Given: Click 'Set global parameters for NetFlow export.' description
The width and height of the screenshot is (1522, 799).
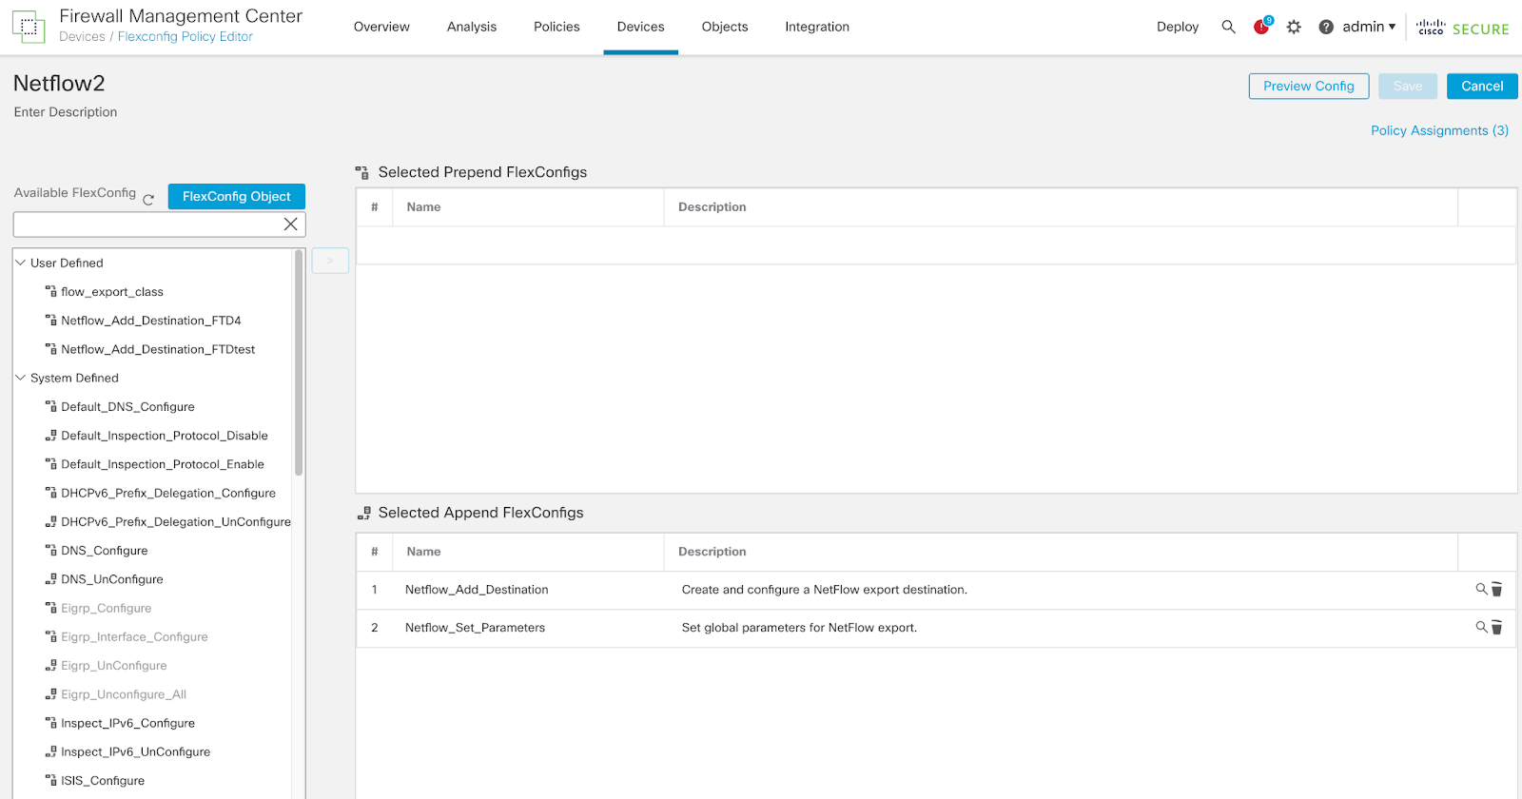Looking at the screenshot, I should point(799,628).
